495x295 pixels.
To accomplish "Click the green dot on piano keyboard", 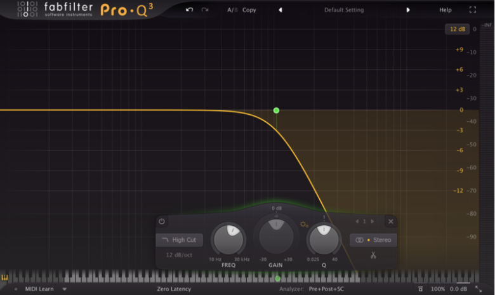I will click(277, 279).
